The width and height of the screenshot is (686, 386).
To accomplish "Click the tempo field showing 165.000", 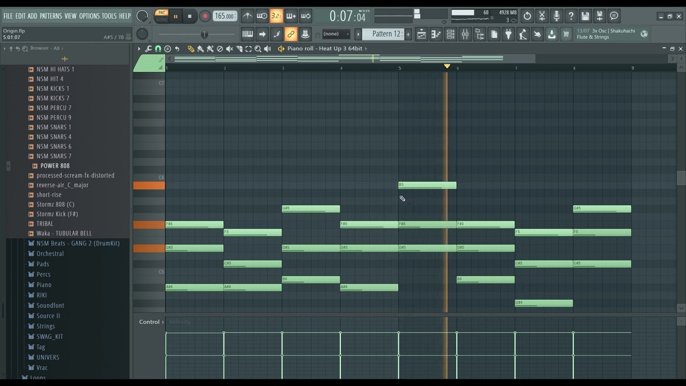I will pyautogui.click(x=225, y=16).
